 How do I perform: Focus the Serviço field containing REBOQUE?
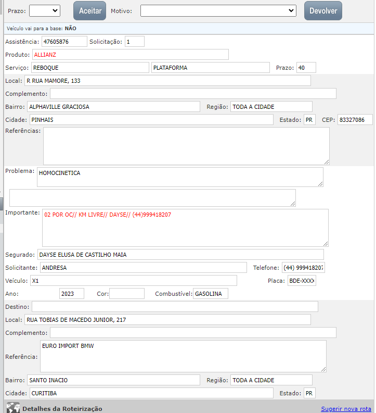[x=89, y=67]
